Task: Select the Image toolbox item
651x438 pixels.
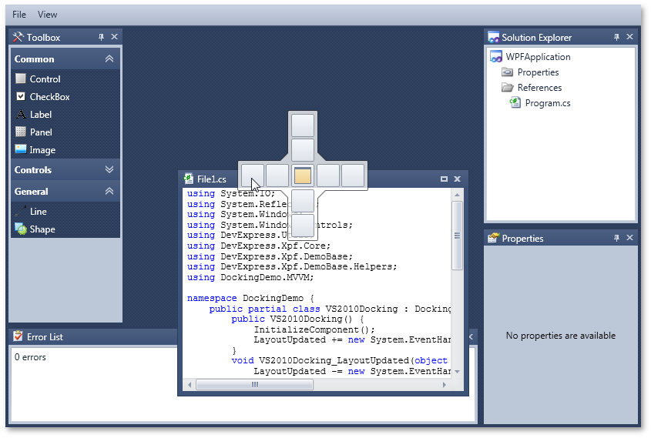Action: click(x=42, y=150)
